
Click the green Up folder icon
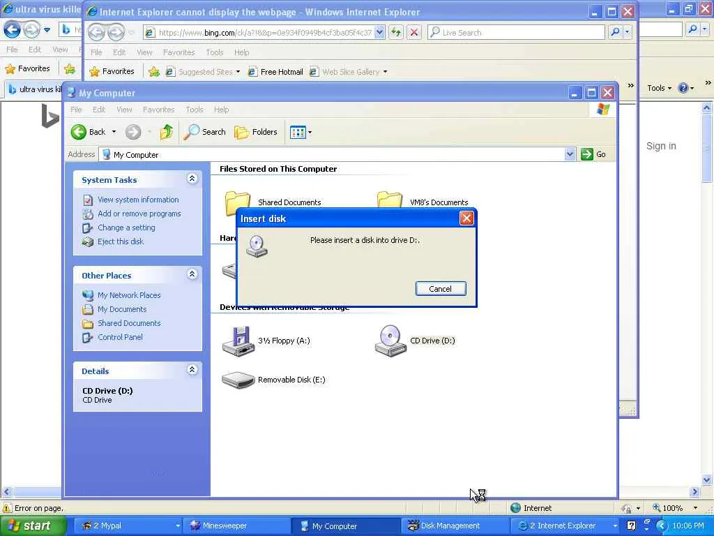[x=167, y=132]
